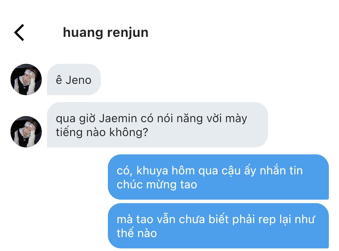Select the blue 'mà tao vẫn chưa biết' bubble
This screenshot has height=251, width=339.
[218, 226]
